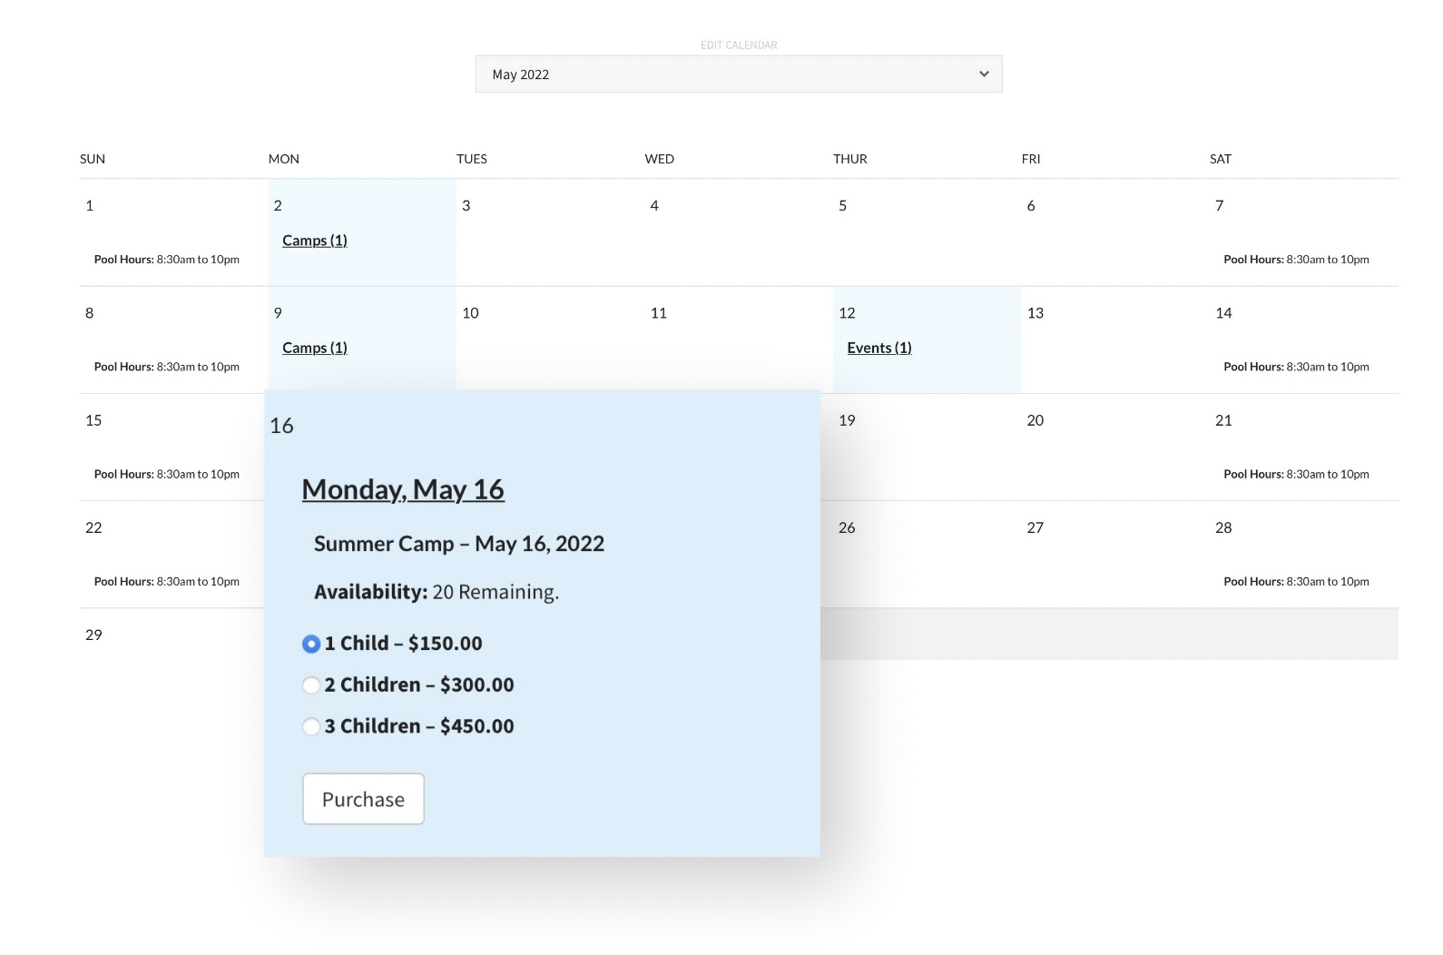The height and width of the screenshot is (955, 1443).
Task: Pick the 3 Children $450.00 radio option
Action: [x=311, y=726]
